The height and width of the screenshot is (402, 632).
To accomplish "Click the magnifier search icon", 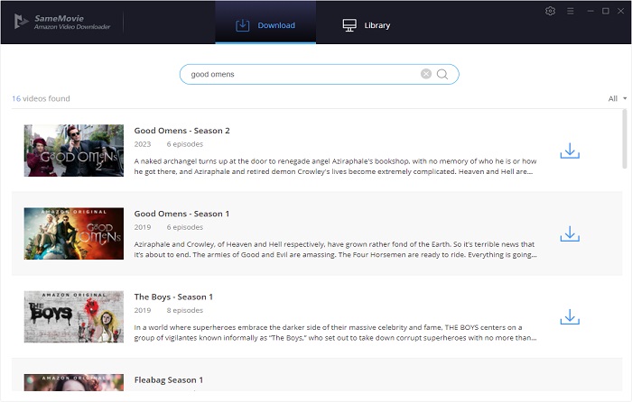I will coord(442,74).
